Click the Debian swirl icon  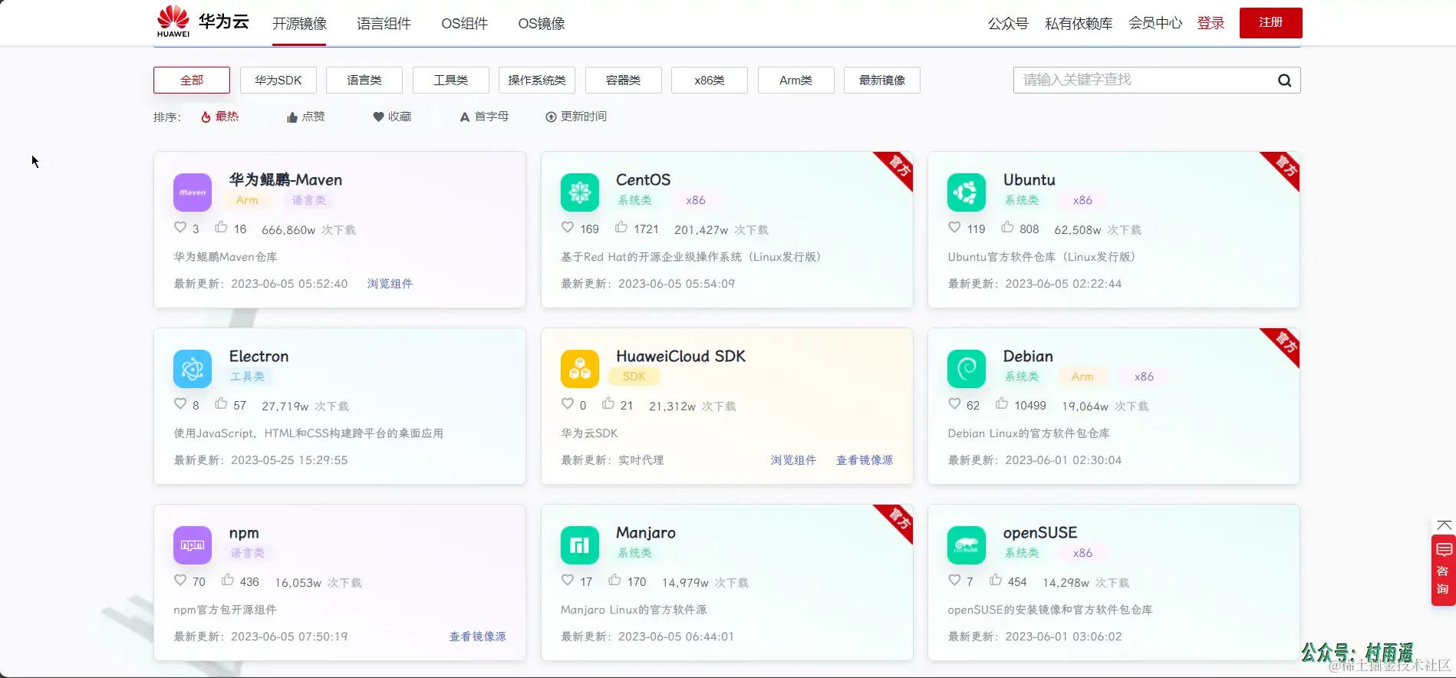tap(967, 369)
